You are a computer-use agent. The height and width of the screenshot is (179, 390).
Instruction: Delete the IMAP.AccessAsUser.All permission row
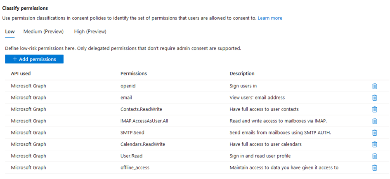tap(375, 121)
